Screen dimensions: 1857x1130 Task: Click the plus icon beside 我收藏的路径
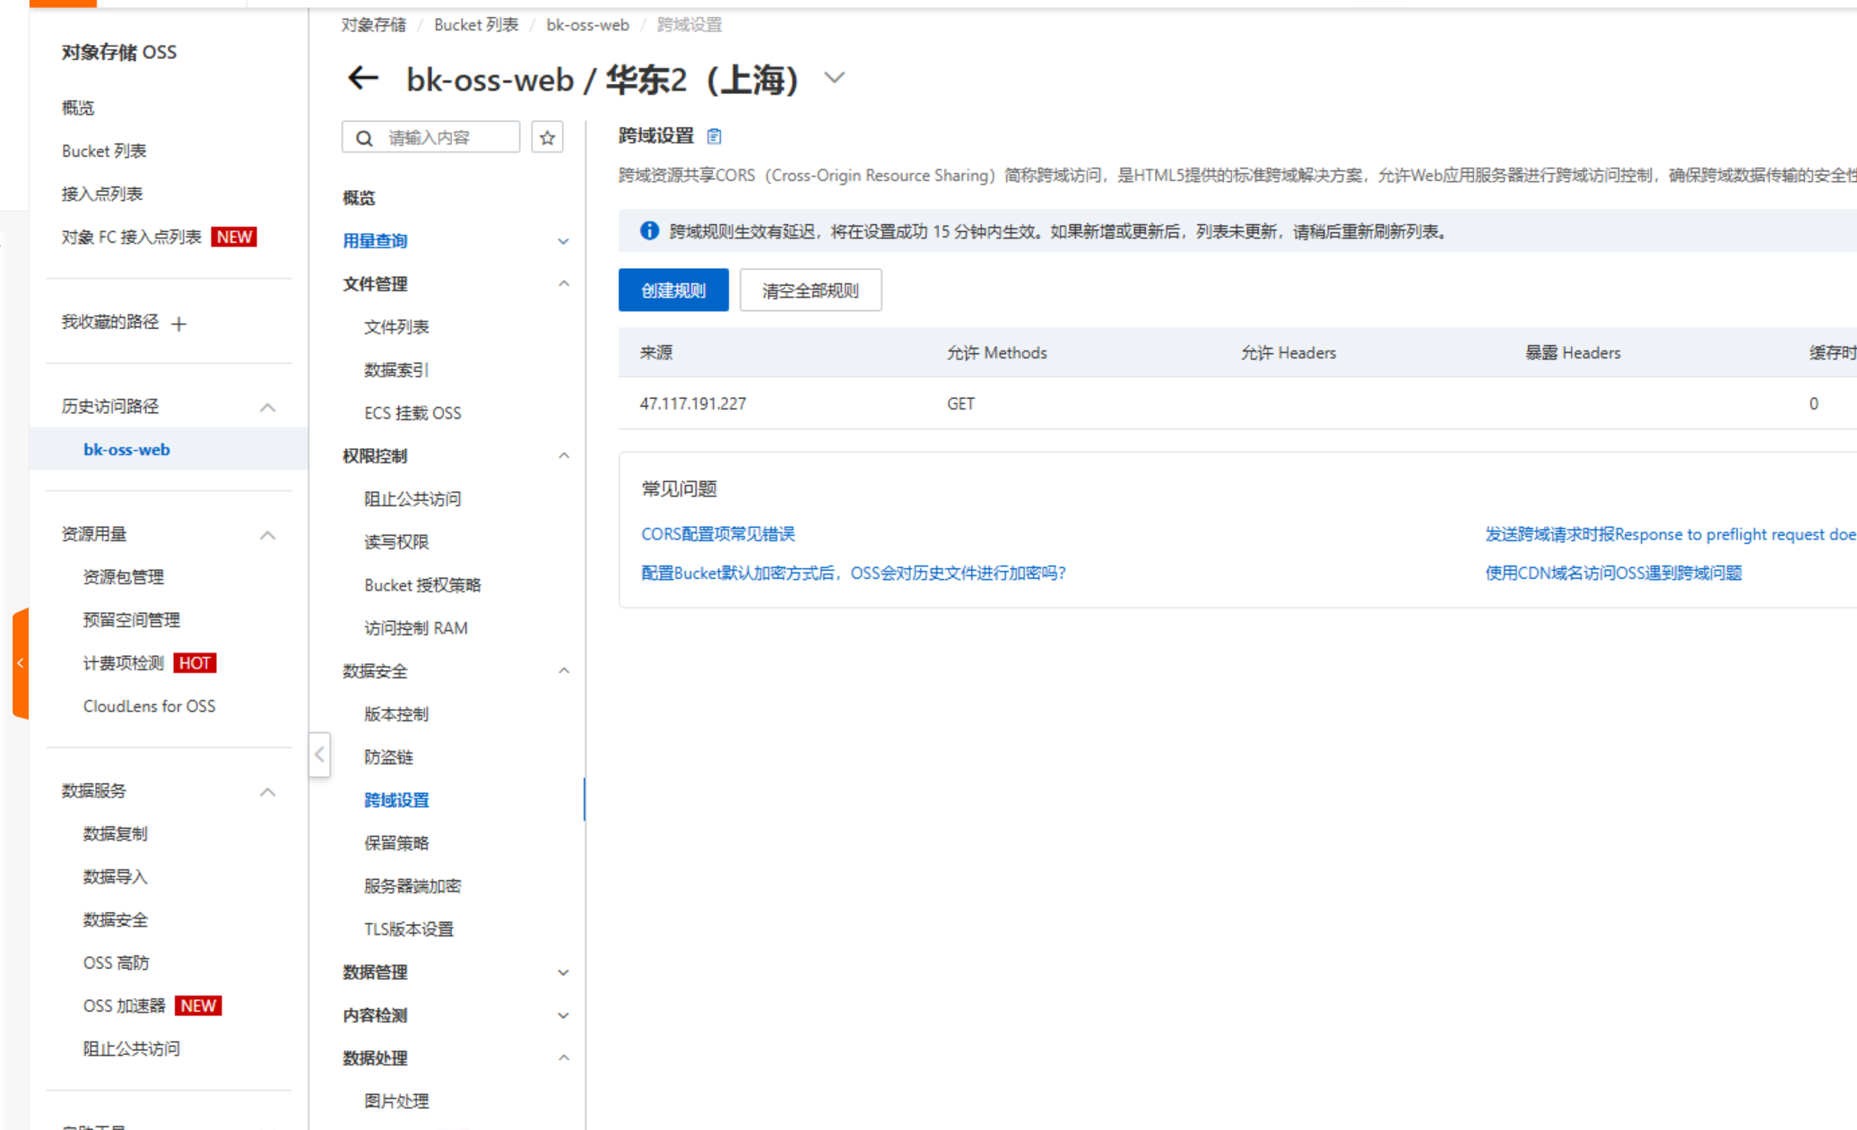pyautogui.click(x=178, y=323)
